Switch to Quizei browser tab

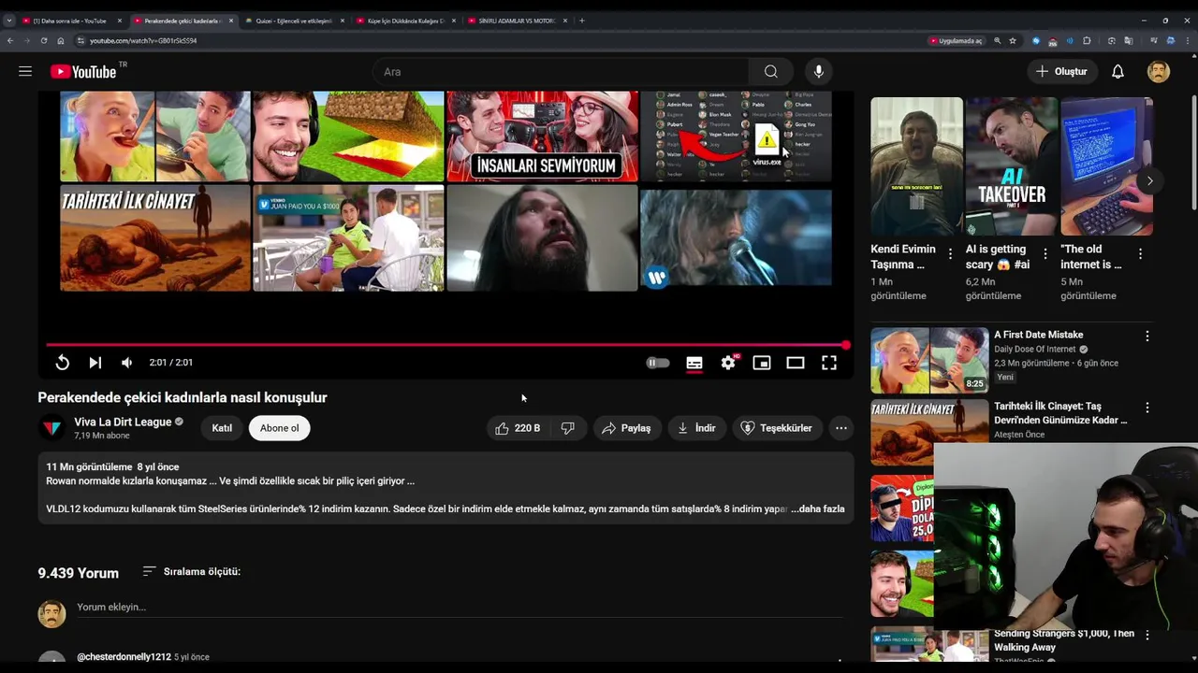(x=294, y=21)
